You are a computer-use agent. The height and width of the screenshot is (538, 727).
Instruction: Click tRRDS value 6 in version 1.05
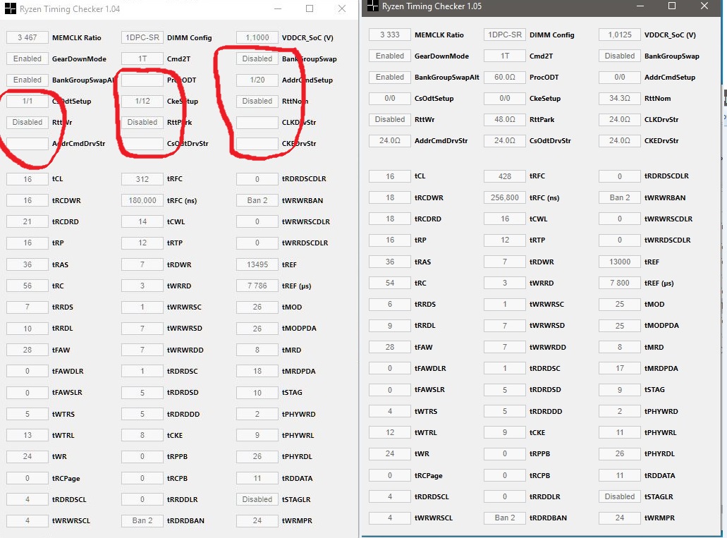tap(390, 304)
